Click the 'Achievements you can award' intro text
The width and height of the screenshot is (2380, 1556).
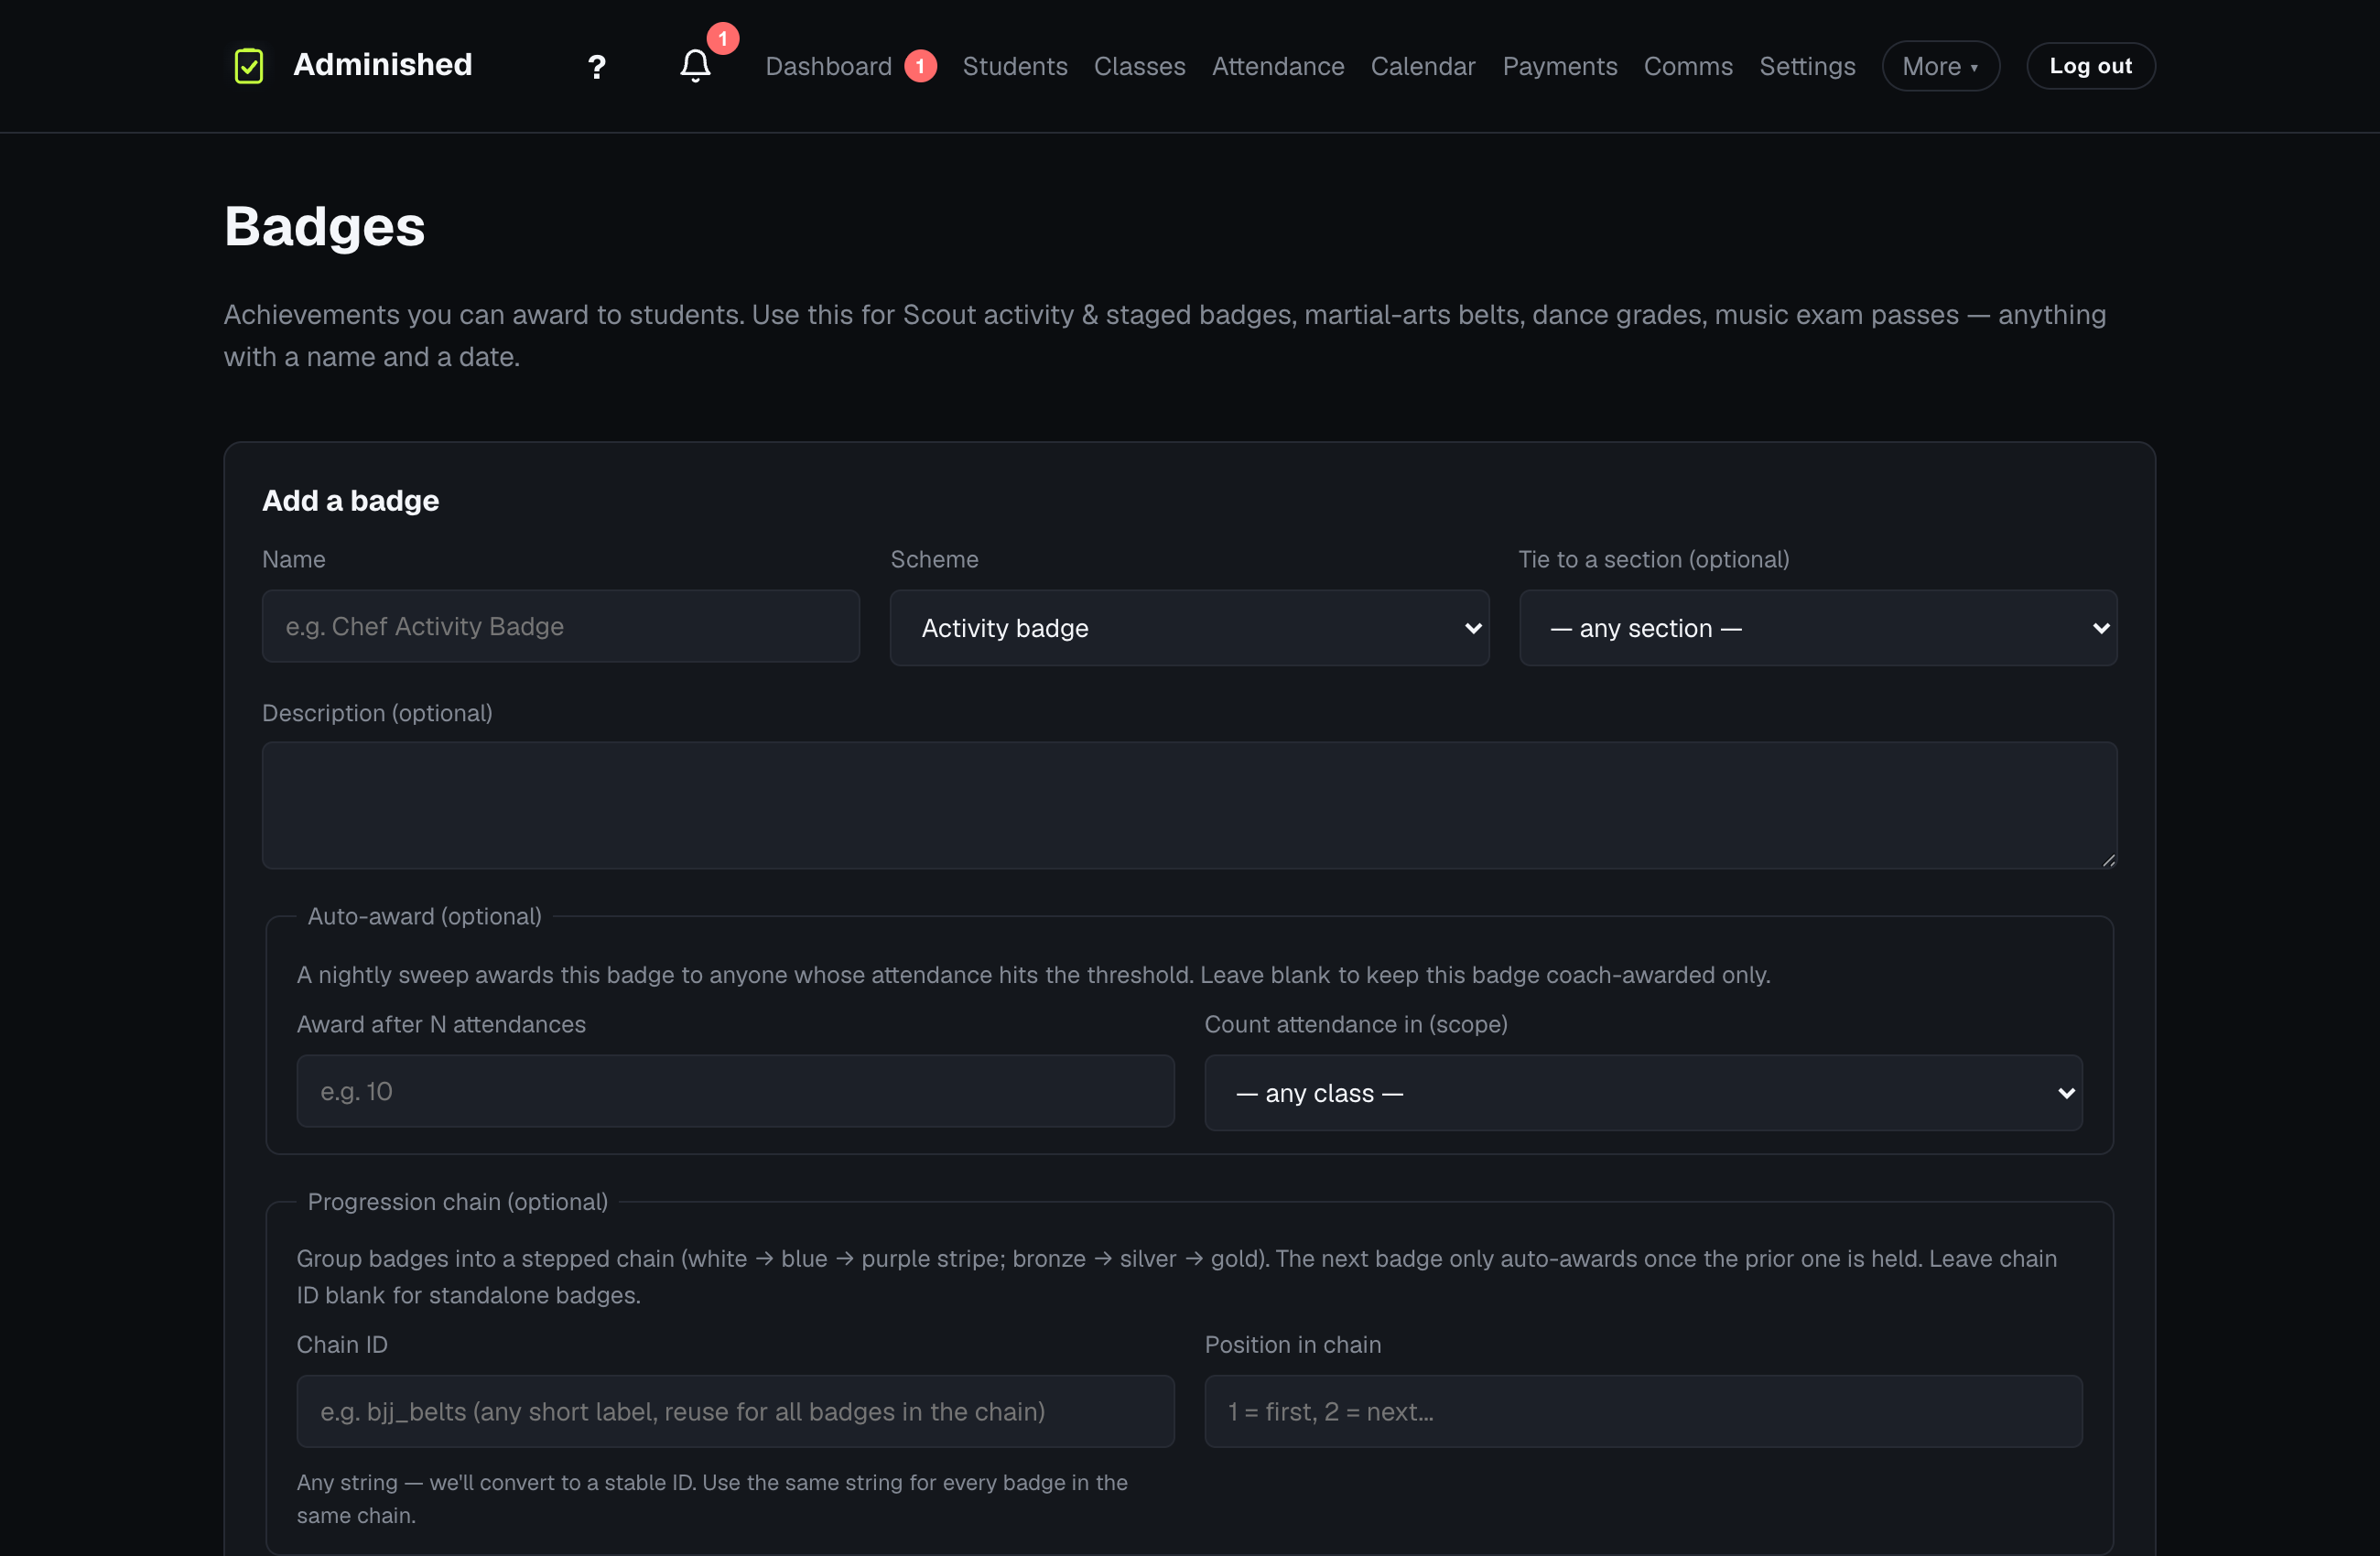pyautogui.click(x=1164, y=335)
